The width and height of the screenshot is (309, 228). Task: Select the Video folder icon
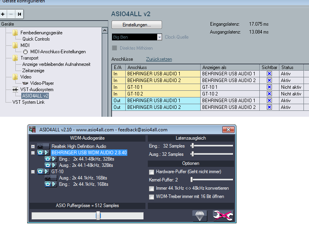15,77
